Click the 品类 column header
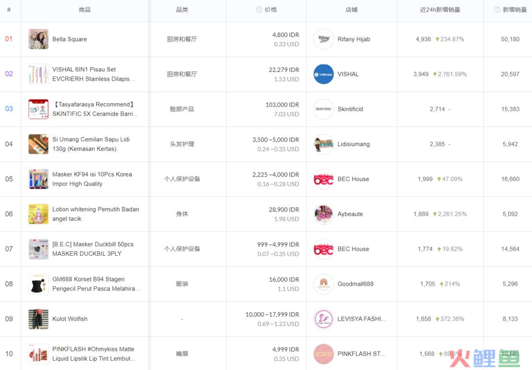Viewport: 532px width, 370px height. coord(182,9)
